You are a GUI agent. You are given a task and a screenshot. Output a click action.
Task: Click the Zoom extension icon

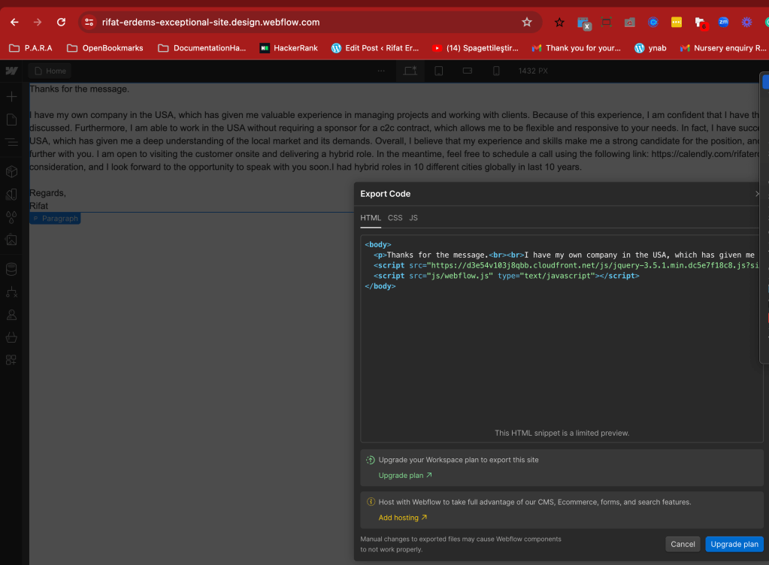[x=723, y=22]
